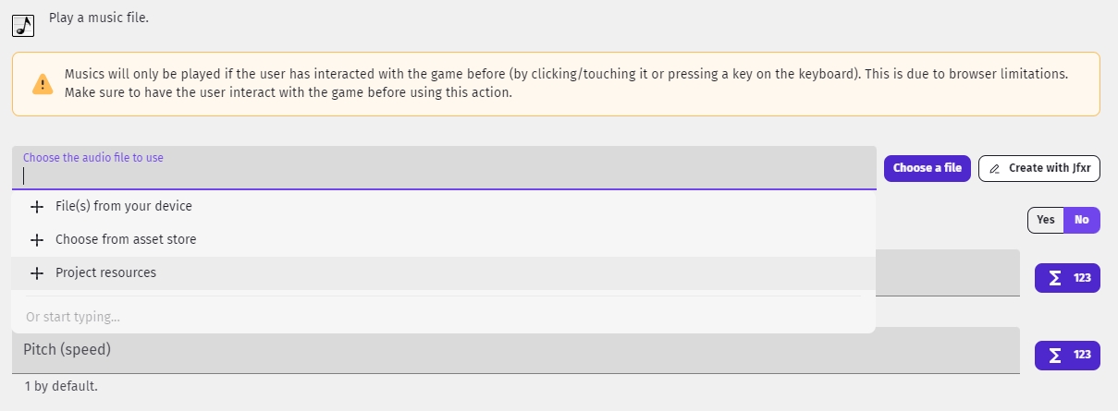The width and height of the screenshot is (1118, 411).
Task: Click the plus icon beside Choose from asset store
Action: (37, 240)
